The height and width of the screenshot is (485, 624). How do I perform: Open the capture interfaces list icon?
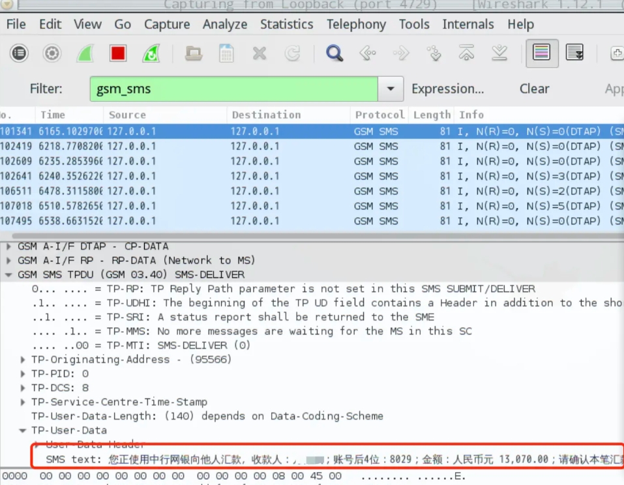tap(19, 53)
